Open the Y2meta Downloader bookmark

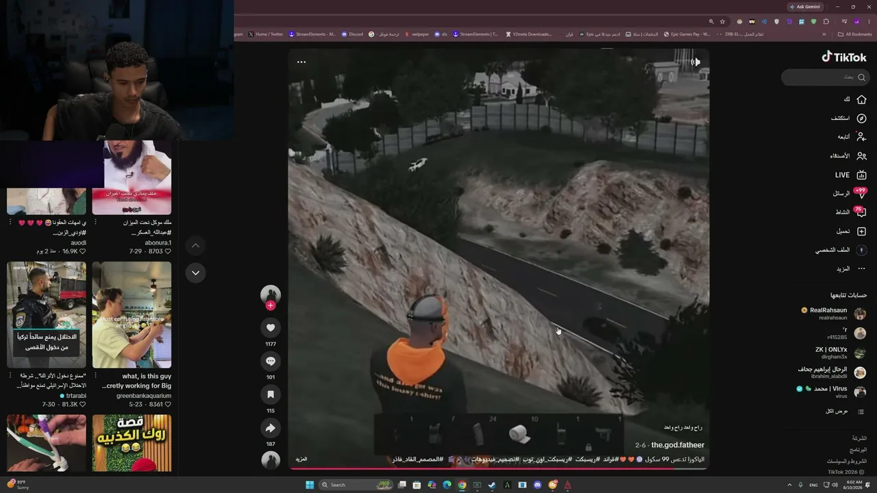pyautogui.click(x=529, y=34)
